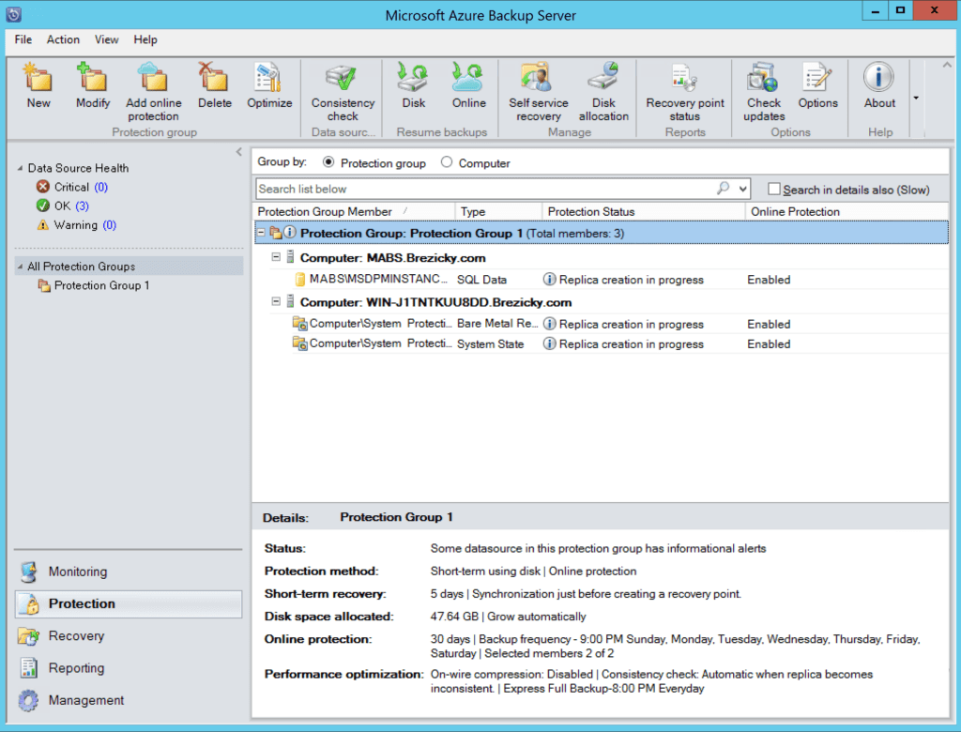Viewport: 961px width, 732px height.
Task: Collapse the All Protection Groups tree
Action: (21, 267)
